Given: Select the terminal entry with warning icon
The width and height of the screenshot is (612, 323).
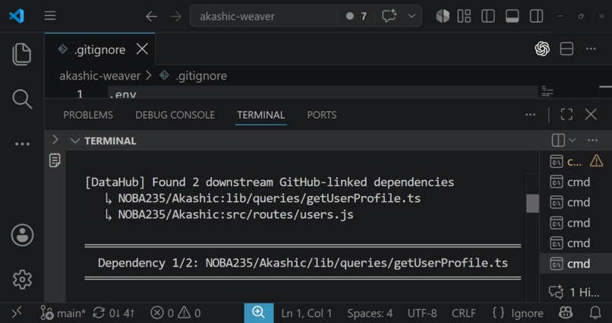Looking at the screenshot, I should pos(576,161).
